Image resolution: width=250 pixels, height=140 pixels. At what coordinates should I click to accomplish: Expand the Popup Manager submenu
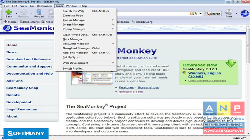click(86, 29)
